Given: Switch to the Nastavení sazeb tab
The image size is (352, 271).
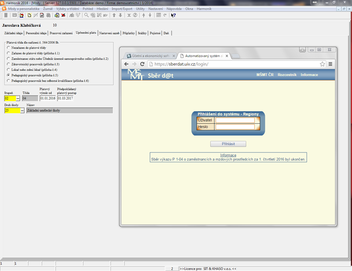Looking at the screenshot, I should 109,33.
